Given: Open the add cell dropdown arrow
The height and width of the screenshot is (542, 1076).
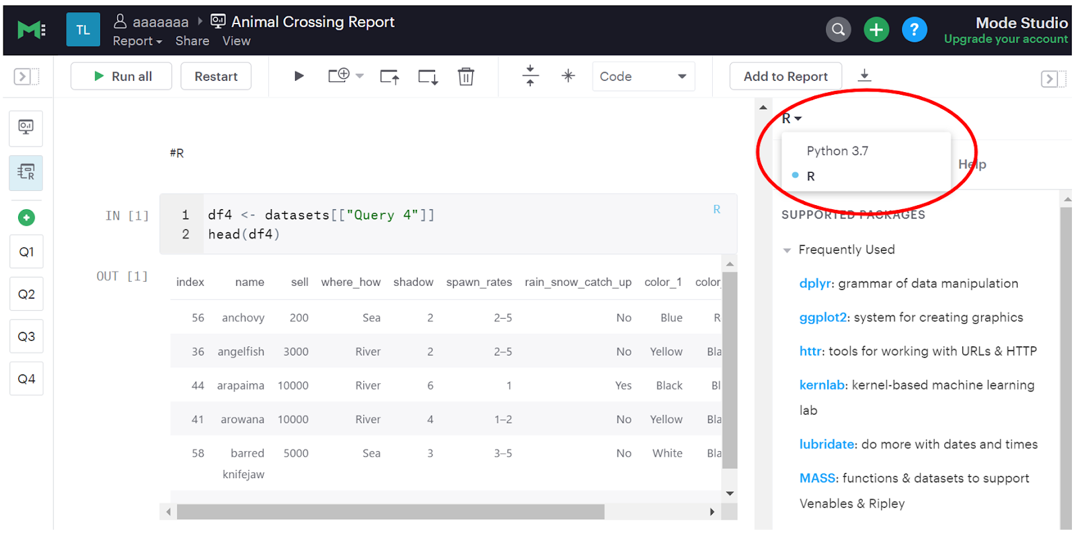Looking at the screenshot, I should [x=360, y=76].
